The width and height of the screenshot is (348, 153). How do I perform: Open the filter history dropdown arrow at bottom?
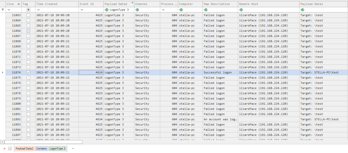73,149
